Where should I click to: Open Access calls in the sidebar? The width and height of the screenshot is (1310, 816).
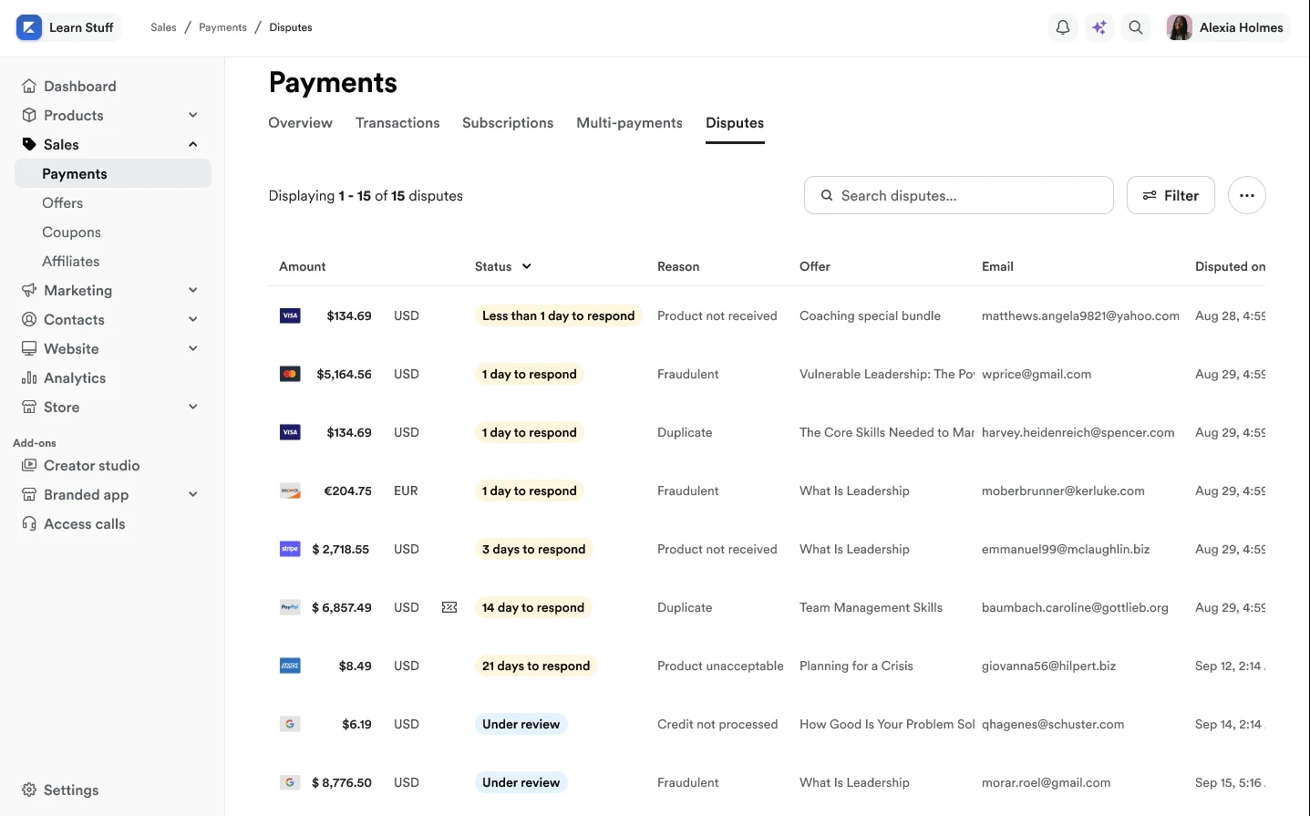click(x=84, y=523)
